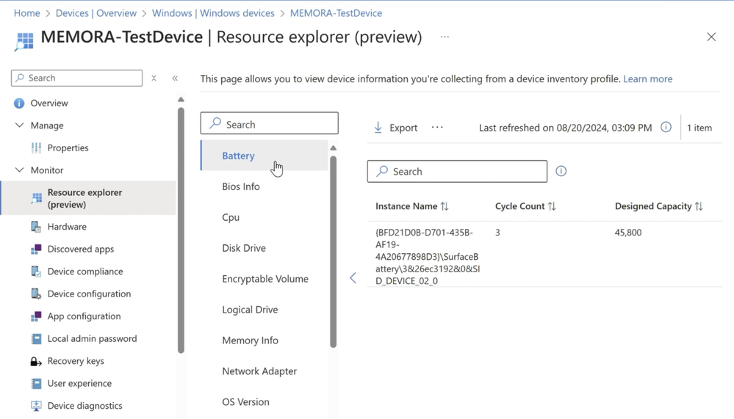Viewport: 734px width, 419px height.
Task: Sort by Designed Capacity column arrows
Action: 699,206
